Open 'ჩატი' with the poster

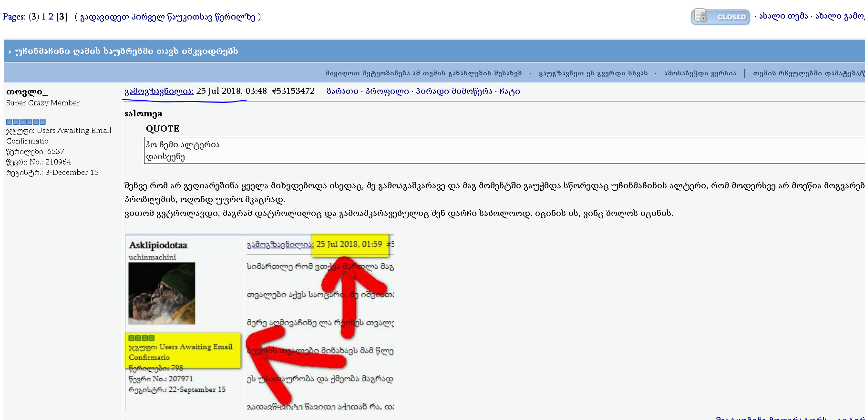point(510,91)
